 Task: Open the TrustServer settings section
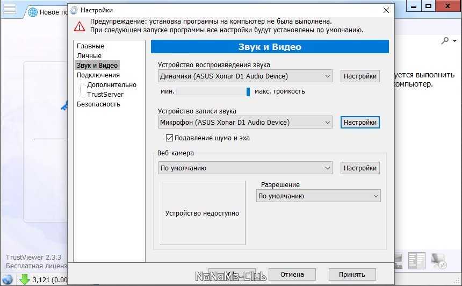coord(105,95)
